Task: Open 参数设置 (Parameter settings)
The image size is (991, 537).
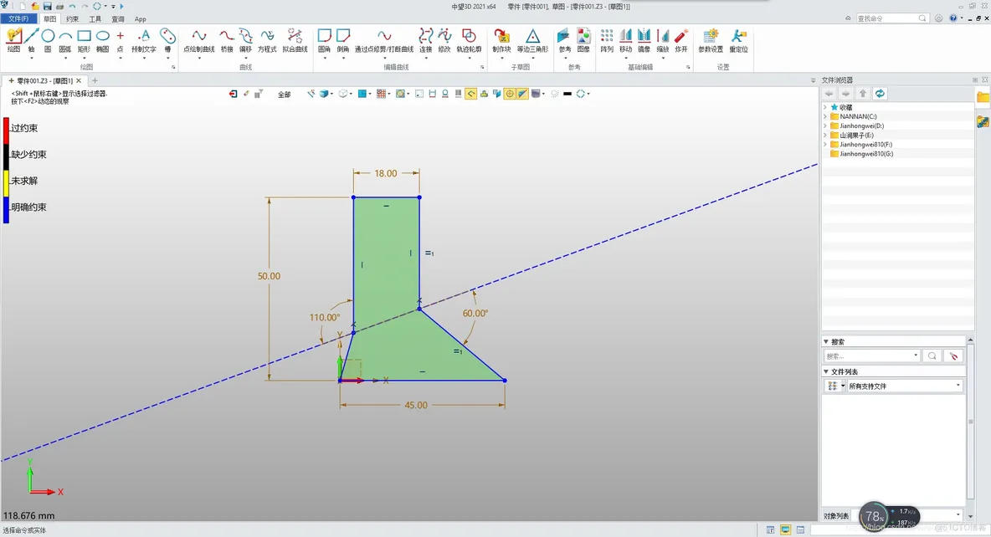Action: pyautogui.click(x=711, y=40)
